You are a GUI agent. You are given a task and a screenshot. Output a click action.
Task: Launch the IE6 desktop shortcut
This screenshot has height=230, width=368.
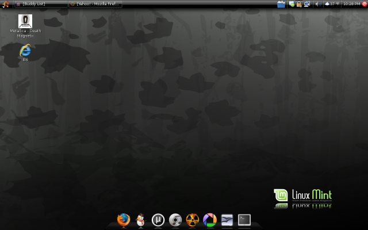[25, 53]
